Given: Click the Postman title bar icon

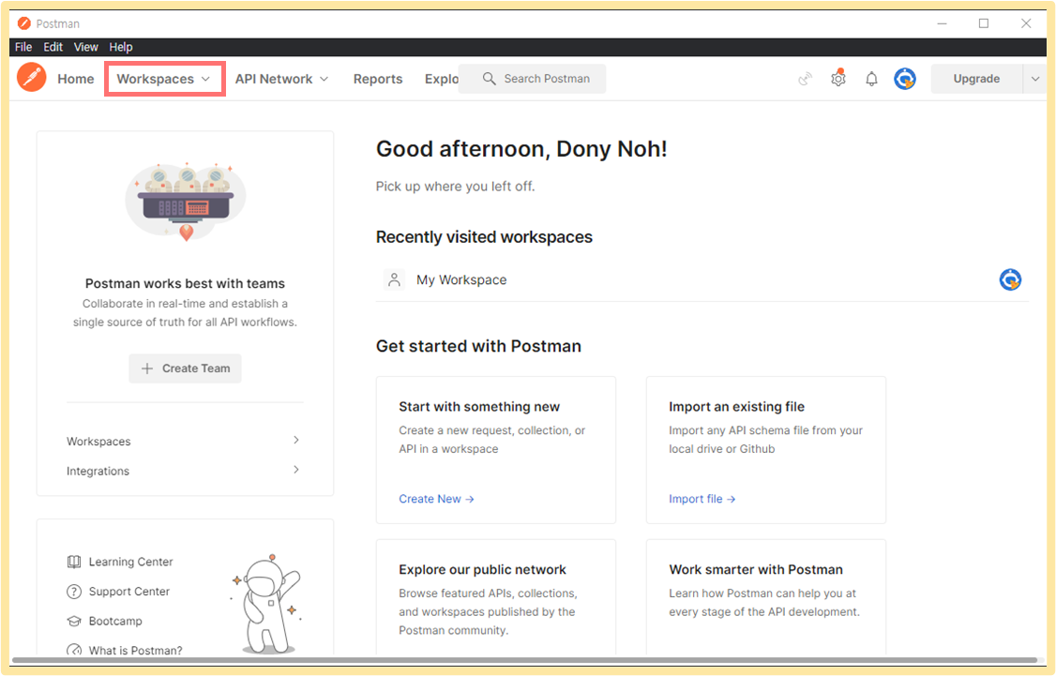Looking at the screenshot, I should (24, 23).
